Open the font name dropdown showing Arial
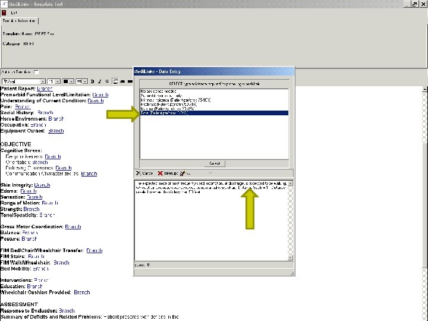This screenshot has width=428, height=321. tap(43, 81)
